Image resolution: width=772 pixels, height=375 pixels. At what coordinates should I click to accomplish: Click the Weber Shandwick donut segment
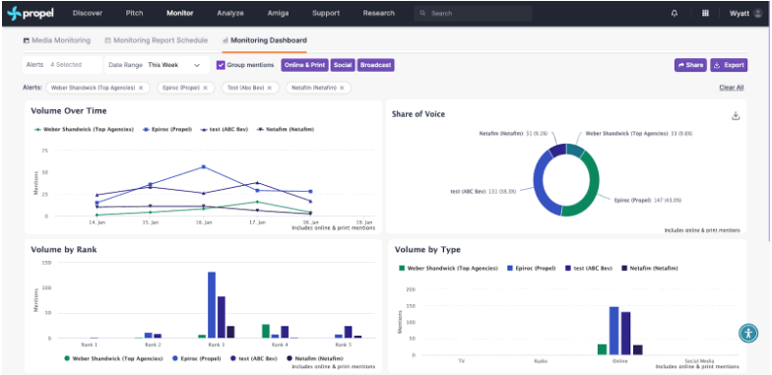pyautogui.click(x=575, y=150)
